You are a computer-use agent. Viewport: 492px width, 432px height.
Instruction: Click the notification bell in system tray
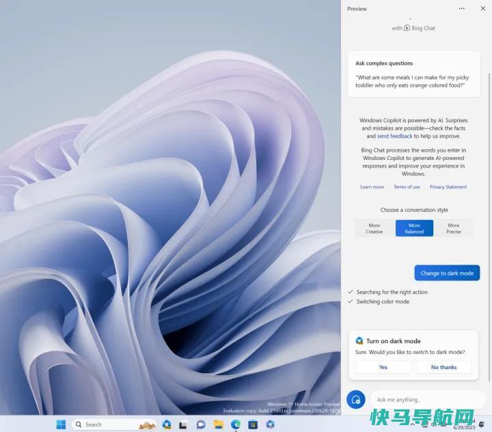coord(482,424)
